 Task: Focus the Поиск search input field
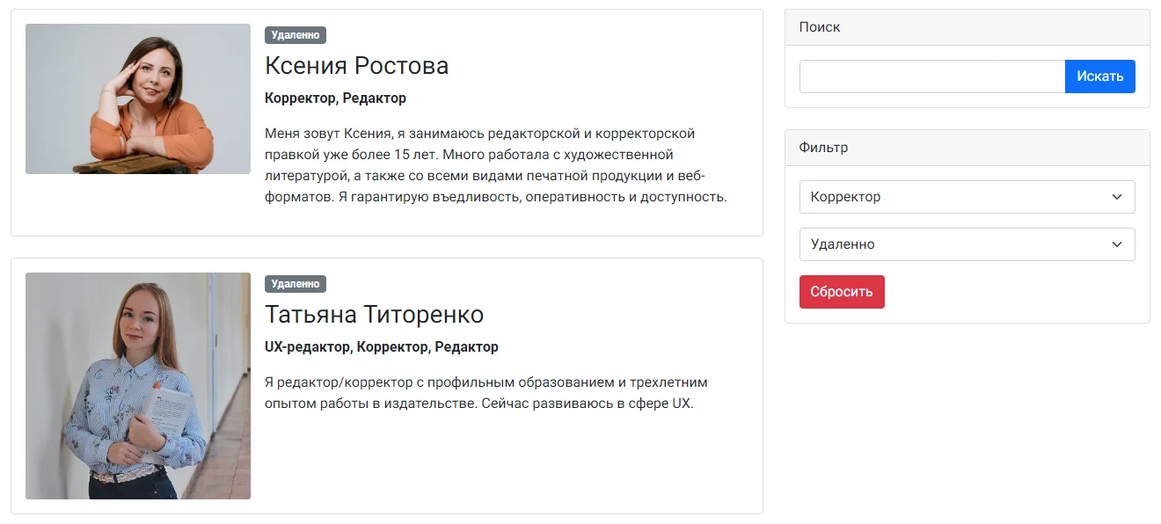(931, 76)
